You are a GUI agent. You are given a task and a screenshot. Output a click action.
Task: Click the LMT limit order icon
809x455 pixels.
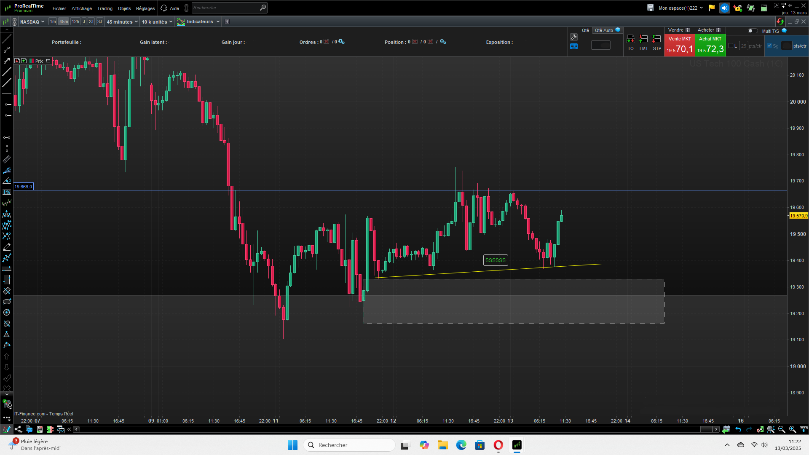click(643, 40)
